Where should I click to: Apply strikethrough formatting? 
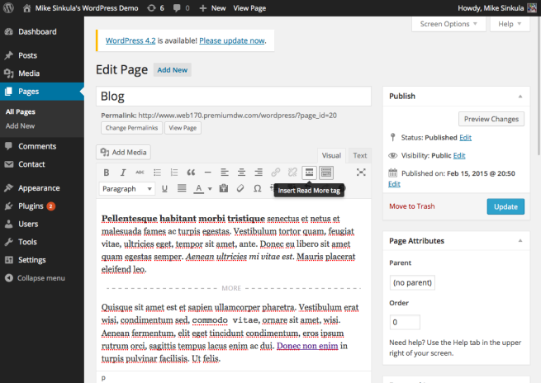pyautogui.click(x=140, y=173)
